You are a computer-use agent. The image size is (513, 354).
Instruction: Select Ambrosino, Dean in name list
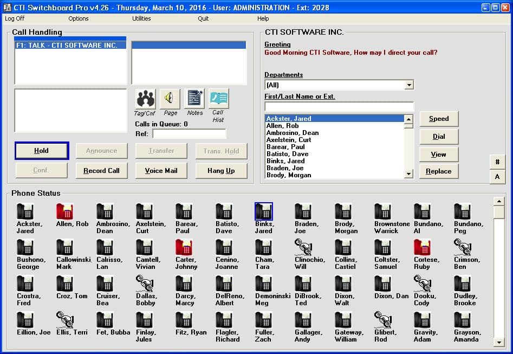coord(293,133)
